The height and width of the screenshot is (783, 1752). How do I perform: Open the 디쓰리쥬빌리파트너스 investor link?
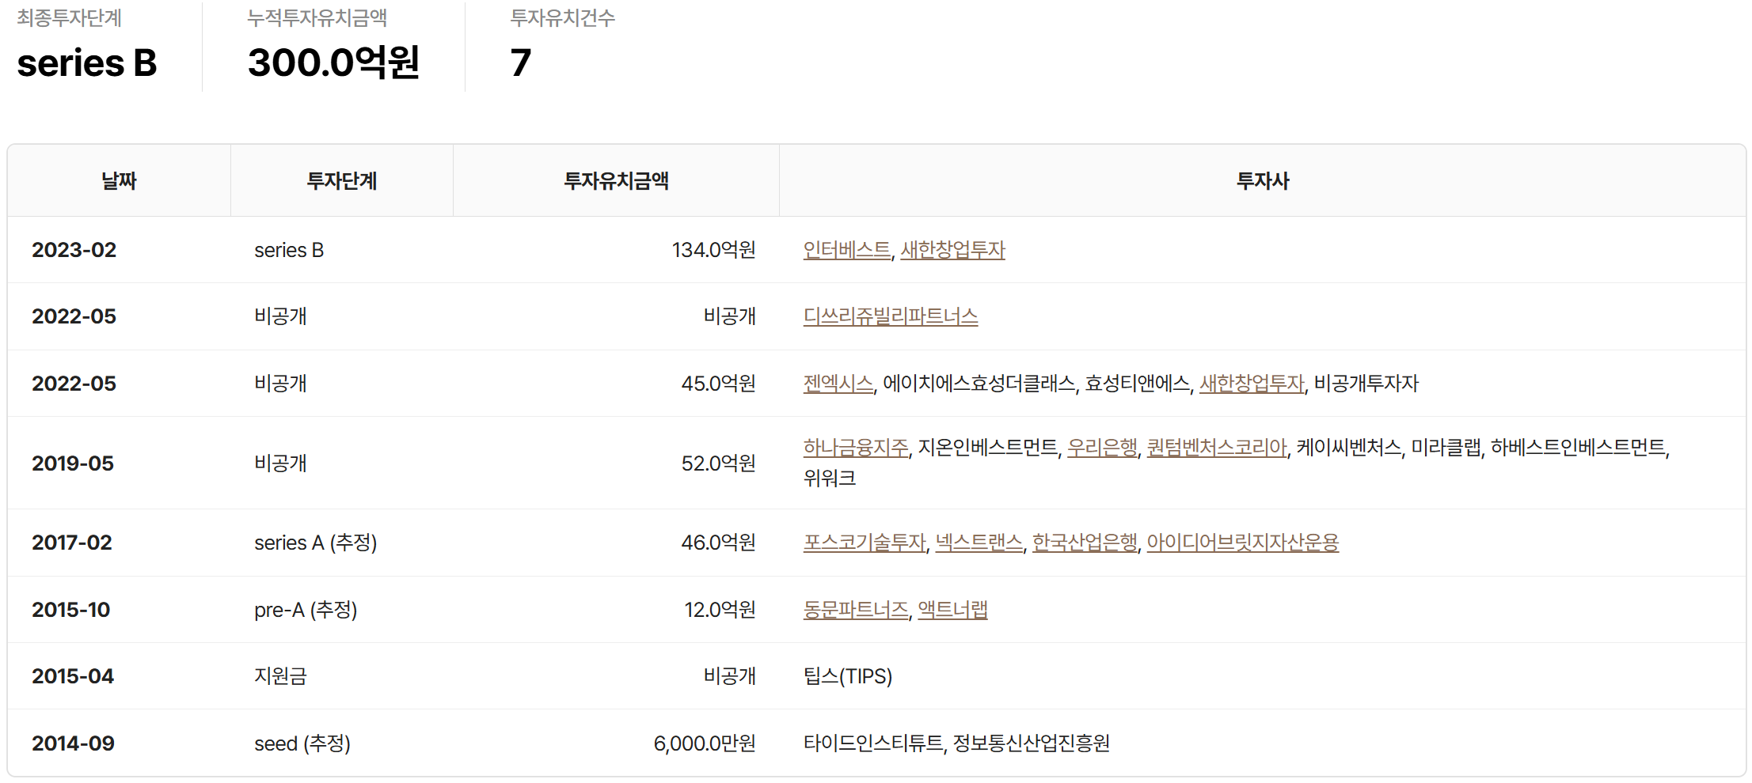[x=890, y=316]
